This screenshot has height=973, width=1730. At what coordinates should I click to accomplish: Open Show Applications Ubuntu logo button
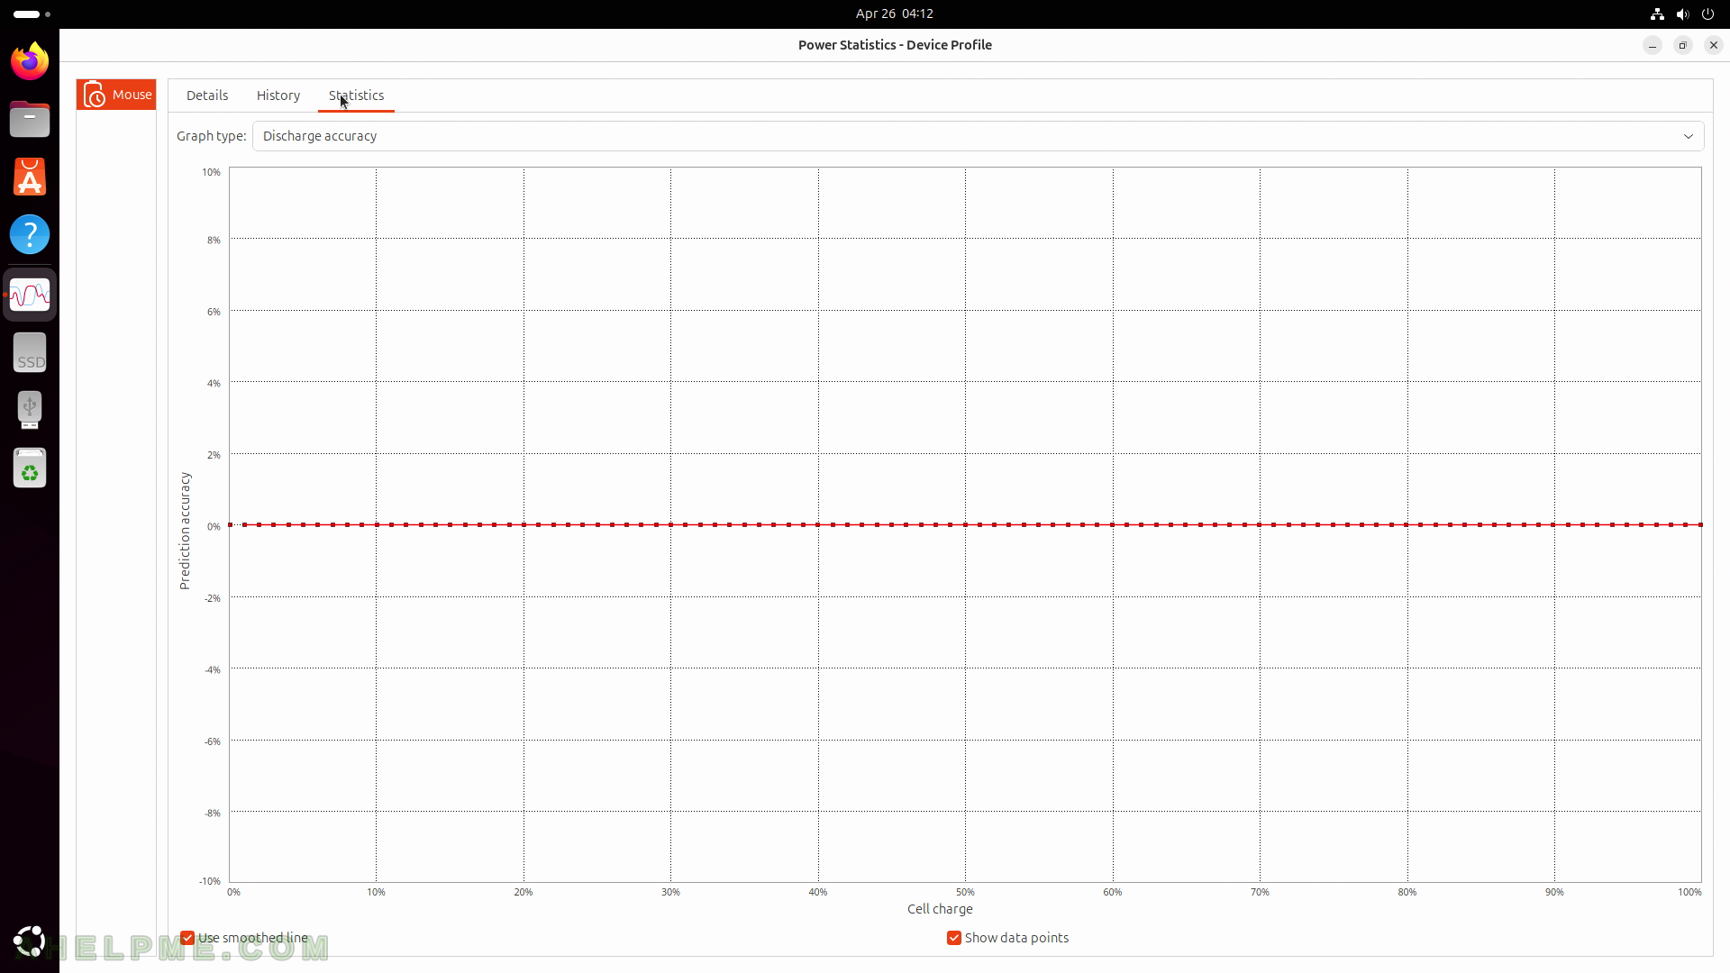coord(30,941)
